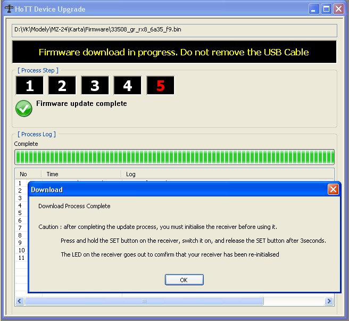Image resolution: width=349 pixels, height=321 pixels.
Task: Click the 'Time' column header
Action: [81, 174]
